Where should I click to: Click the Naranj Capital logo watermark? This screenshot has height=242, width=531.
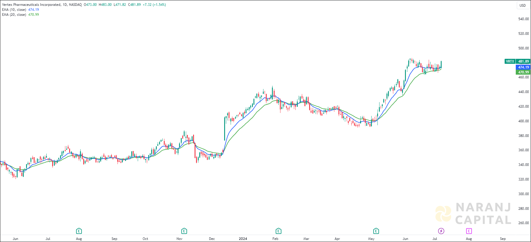tap(473, 214)
